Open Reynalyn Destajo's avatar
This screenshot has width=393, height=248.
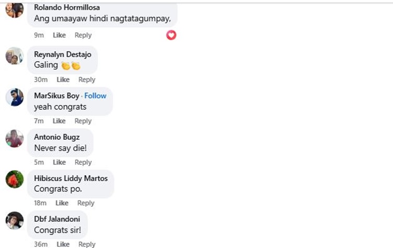tap(15, 55)
